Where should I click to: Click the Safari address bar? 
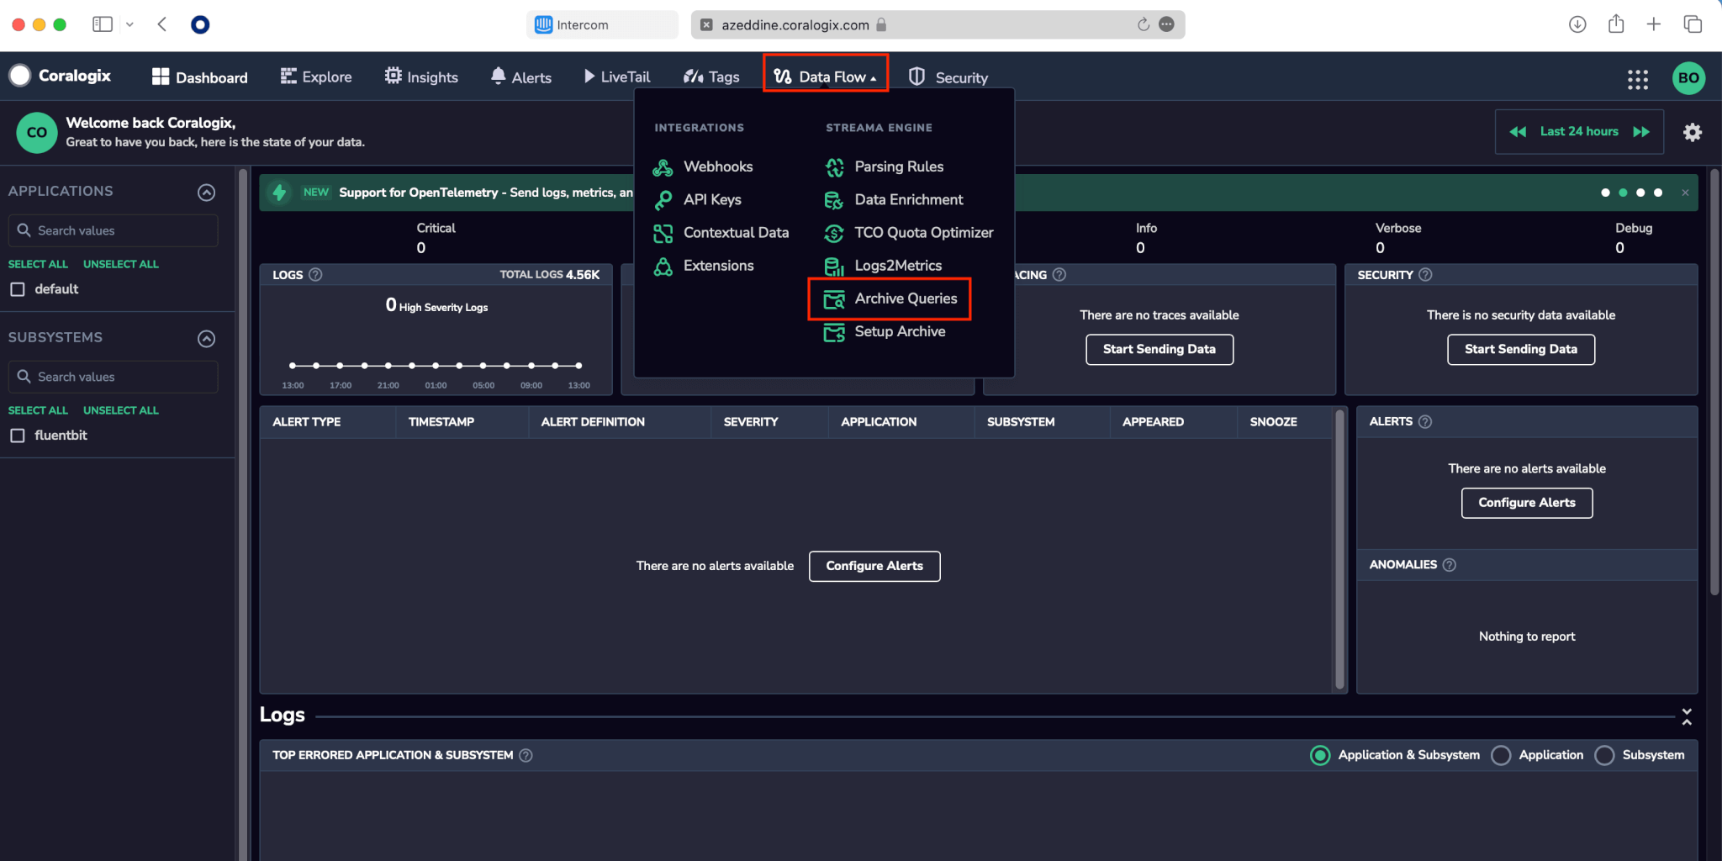coord(938,24)
